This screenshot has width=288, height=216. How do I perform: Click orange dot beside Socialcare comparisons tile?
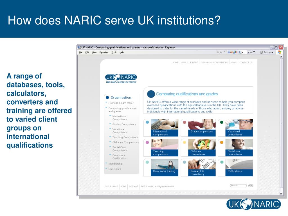point(222,142)
